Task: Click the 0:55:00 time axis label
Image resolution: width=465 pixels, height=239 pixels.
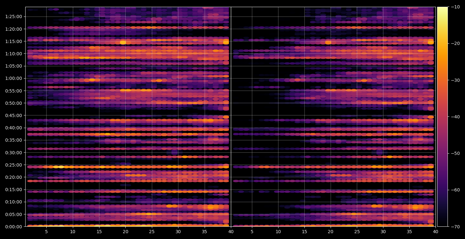Action: [14, 91]
